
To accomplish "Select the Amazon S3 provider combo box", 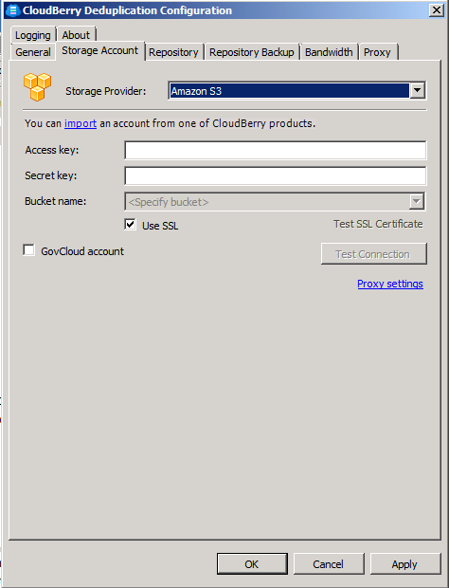I will (296, 91).
